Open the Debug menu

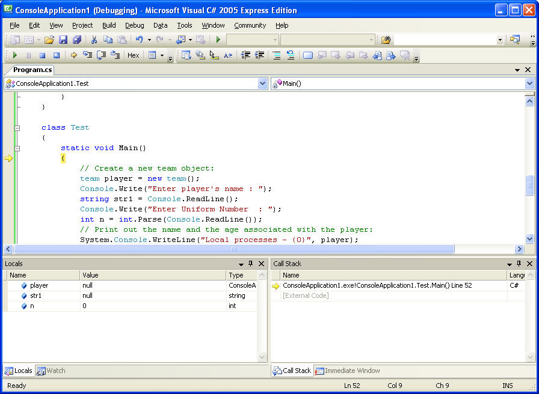point(135,25)
